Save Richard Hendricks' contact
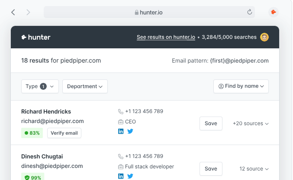Image resolution: width=293 pixels, height=180 pixels. click(211, 123)
